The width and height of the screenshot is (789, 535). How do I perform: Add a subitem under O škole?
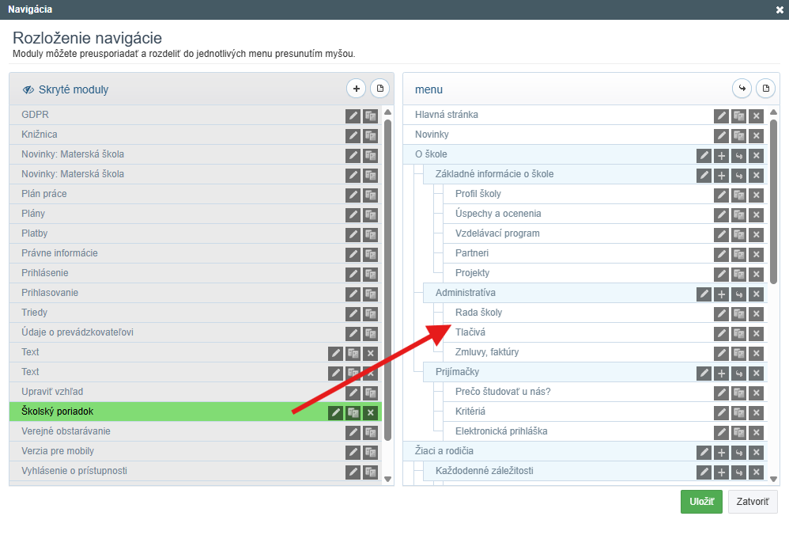coord(721,155)
